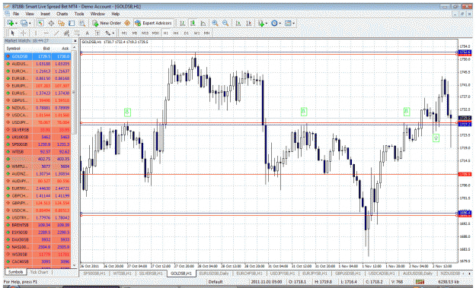Toggle the Terminal panel icon
476x288 pixels.
(x=72, y=23)
